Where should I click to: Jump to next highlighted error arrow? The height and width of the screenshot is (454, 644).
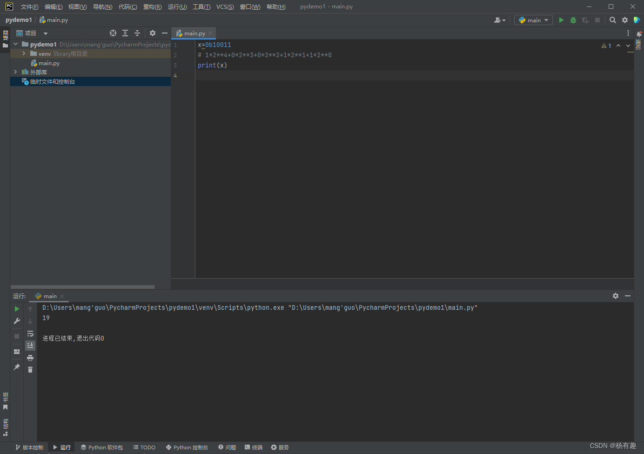coord(628,46)
